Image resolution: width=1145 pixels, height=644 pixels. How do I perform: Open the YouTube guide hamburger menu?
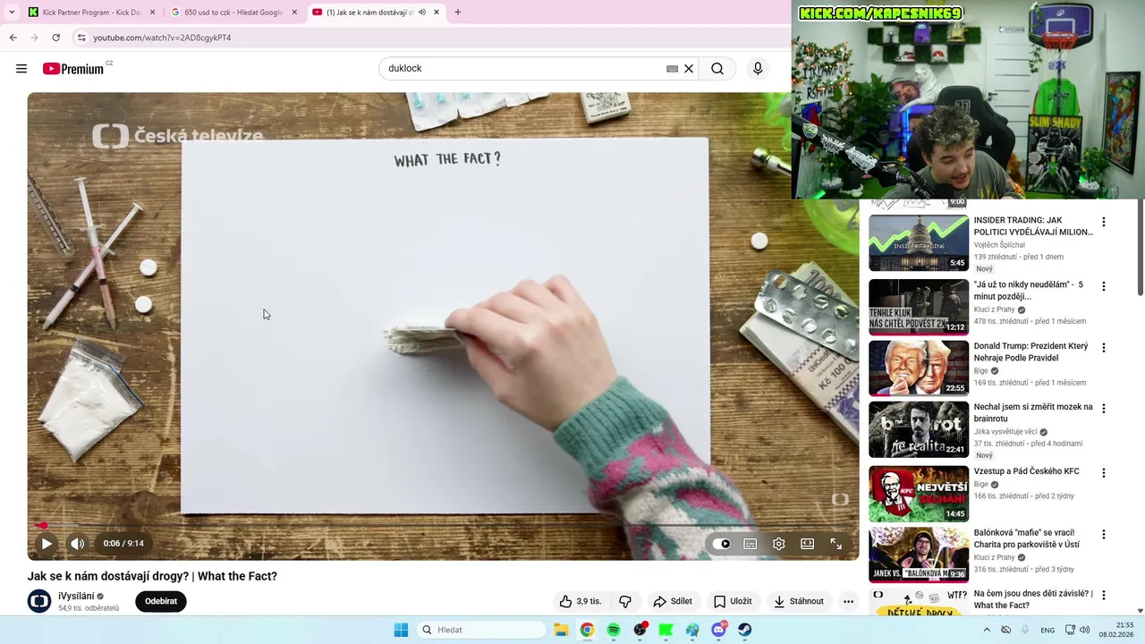tap(21, 69)
